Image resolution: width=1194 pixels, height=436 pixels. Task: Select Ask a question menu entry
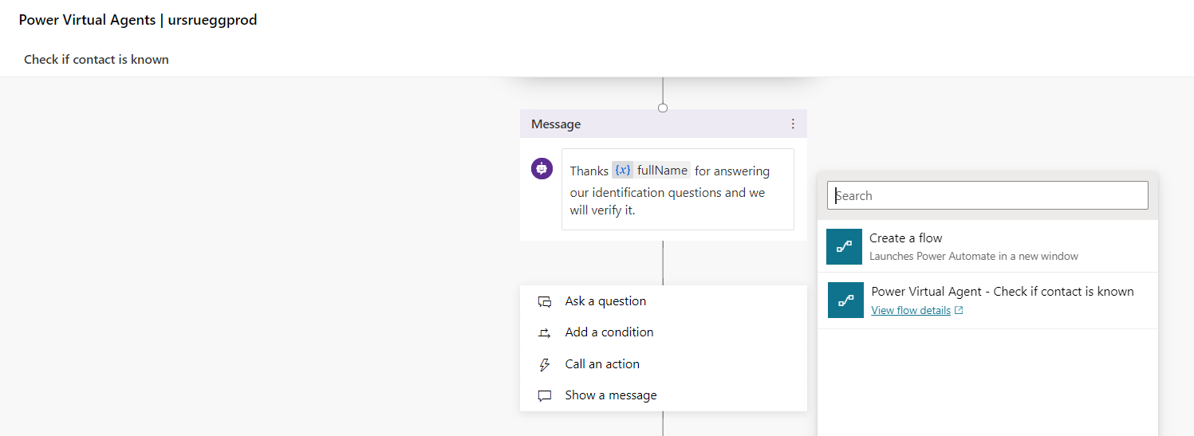tap(664, 301)
